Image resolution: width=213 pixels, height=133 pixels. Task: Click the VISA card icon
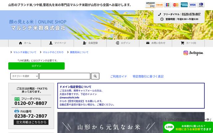pos(192,5)
